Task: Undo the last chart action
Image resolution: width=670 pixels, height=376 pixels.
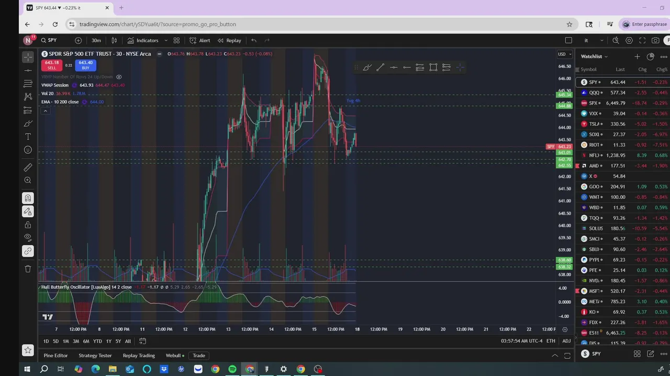Action: pyautogui.click(x=254, y=40)
